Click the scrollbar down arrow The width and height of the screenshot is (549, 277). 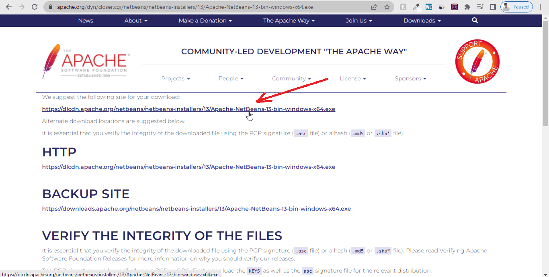point(545,274)
